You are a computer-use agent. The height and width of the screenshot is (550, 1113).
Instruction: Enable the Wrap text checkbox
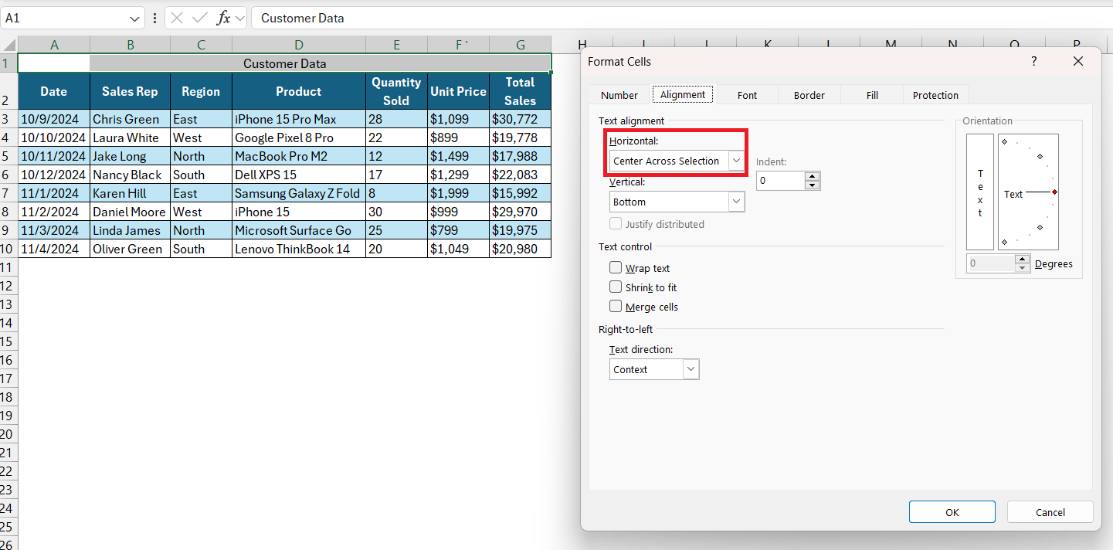pyautogui.click(x=616, y=267)
